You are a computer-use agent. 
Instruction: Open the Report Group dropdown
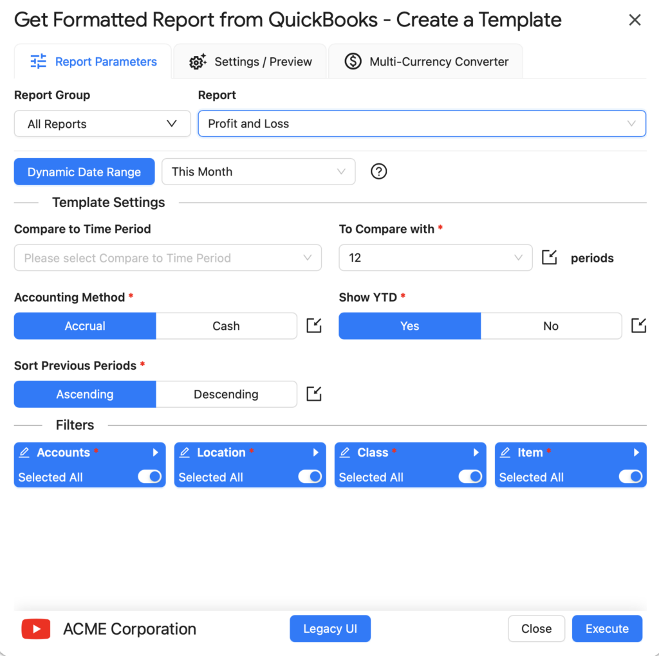(x=102, y=123)
